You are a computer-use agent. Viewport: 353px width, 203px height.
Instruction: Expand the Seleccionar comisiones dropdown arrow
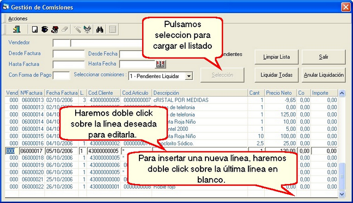pos(189,77)
